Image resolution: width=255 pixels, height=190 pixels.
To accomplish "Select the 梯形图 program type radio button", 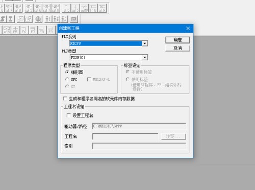I will click(x=67, y=72).
